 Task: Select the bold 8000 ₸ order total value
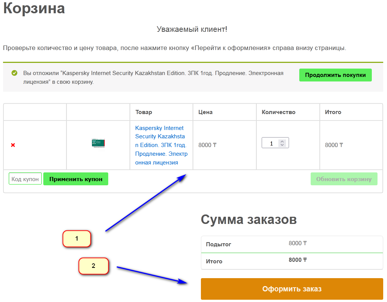(298, 260)
